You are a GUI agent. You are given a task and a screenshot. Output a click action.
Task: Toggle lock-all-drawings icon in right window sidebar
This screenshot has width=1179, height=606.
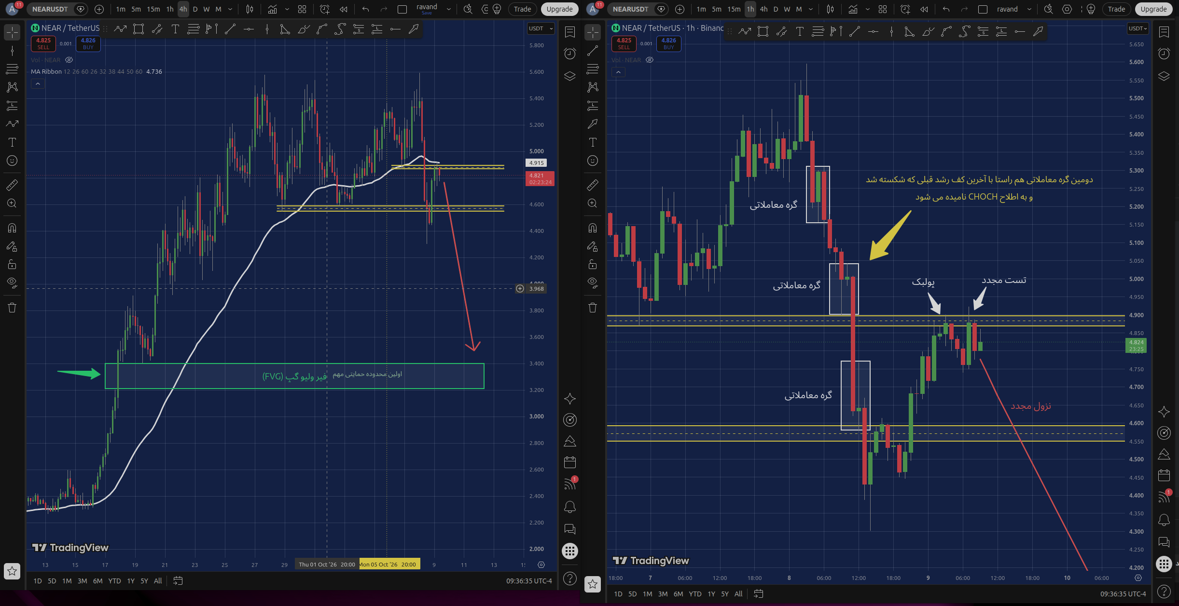(593, 265)
